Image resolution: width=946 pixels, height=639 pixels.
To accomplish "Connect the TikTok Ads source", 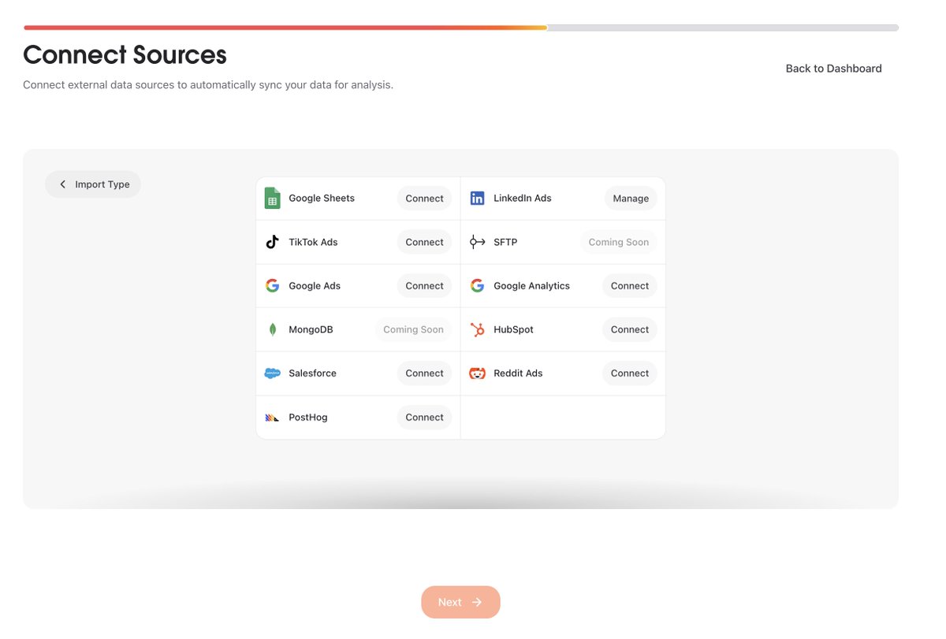I will click(x=424, y=242).
